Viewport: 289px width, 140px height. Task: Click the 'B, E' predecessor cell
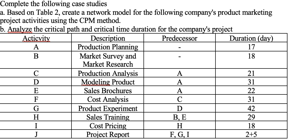[x=180, y=117]
